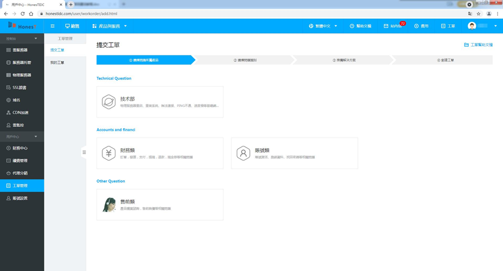Collapse the 控制台 console section
The height and width of the screenshot is (271, 503).
click(22, 38)
